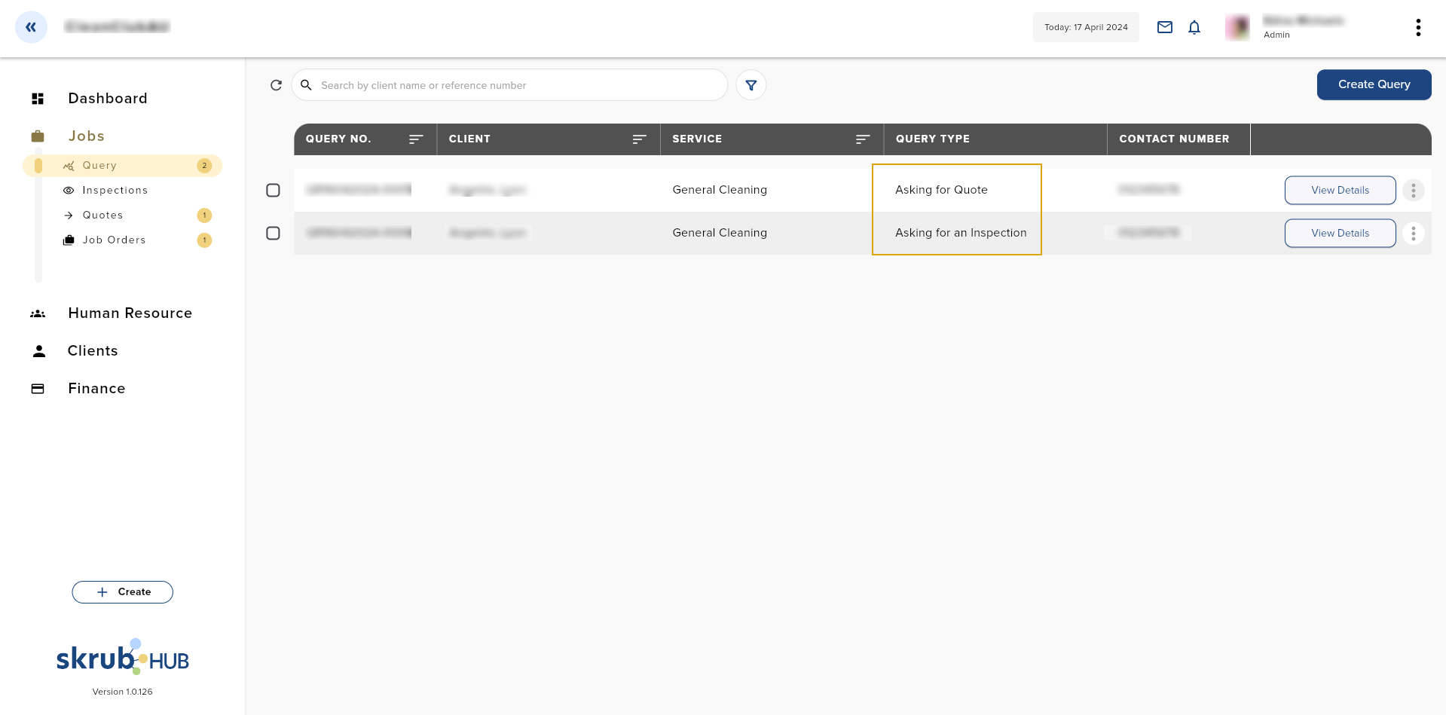Select the checkbox on the first query row

(273, 190)
